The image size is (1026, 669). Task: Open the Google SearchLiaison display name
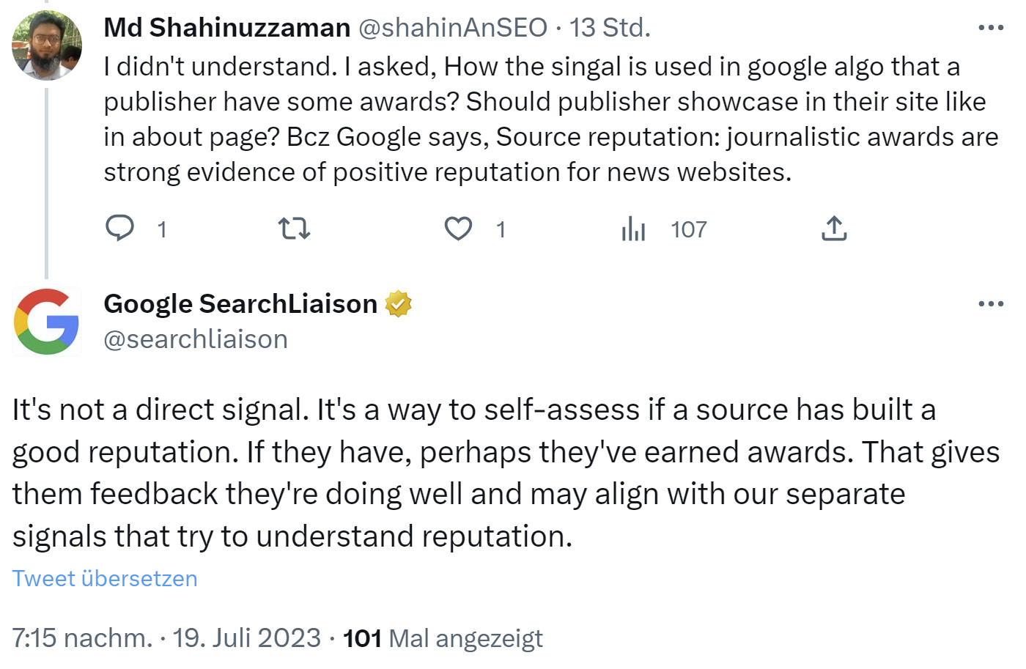tap(240, 303)
